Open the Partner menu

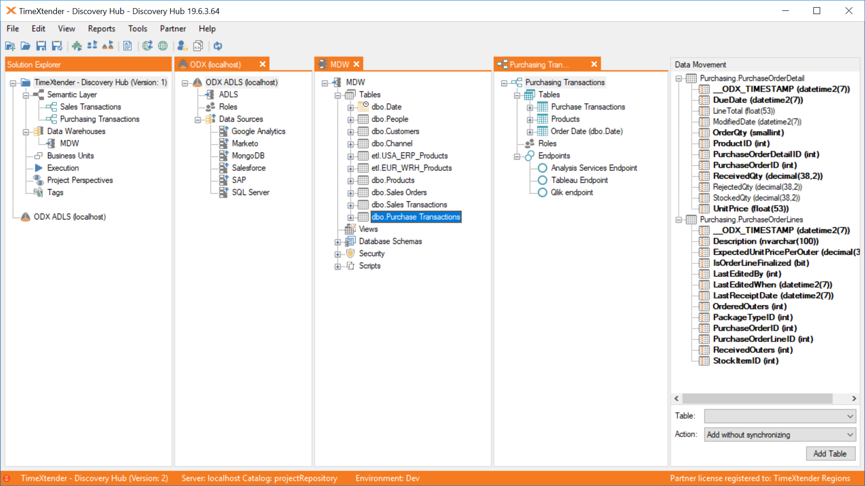click(173, 29)
